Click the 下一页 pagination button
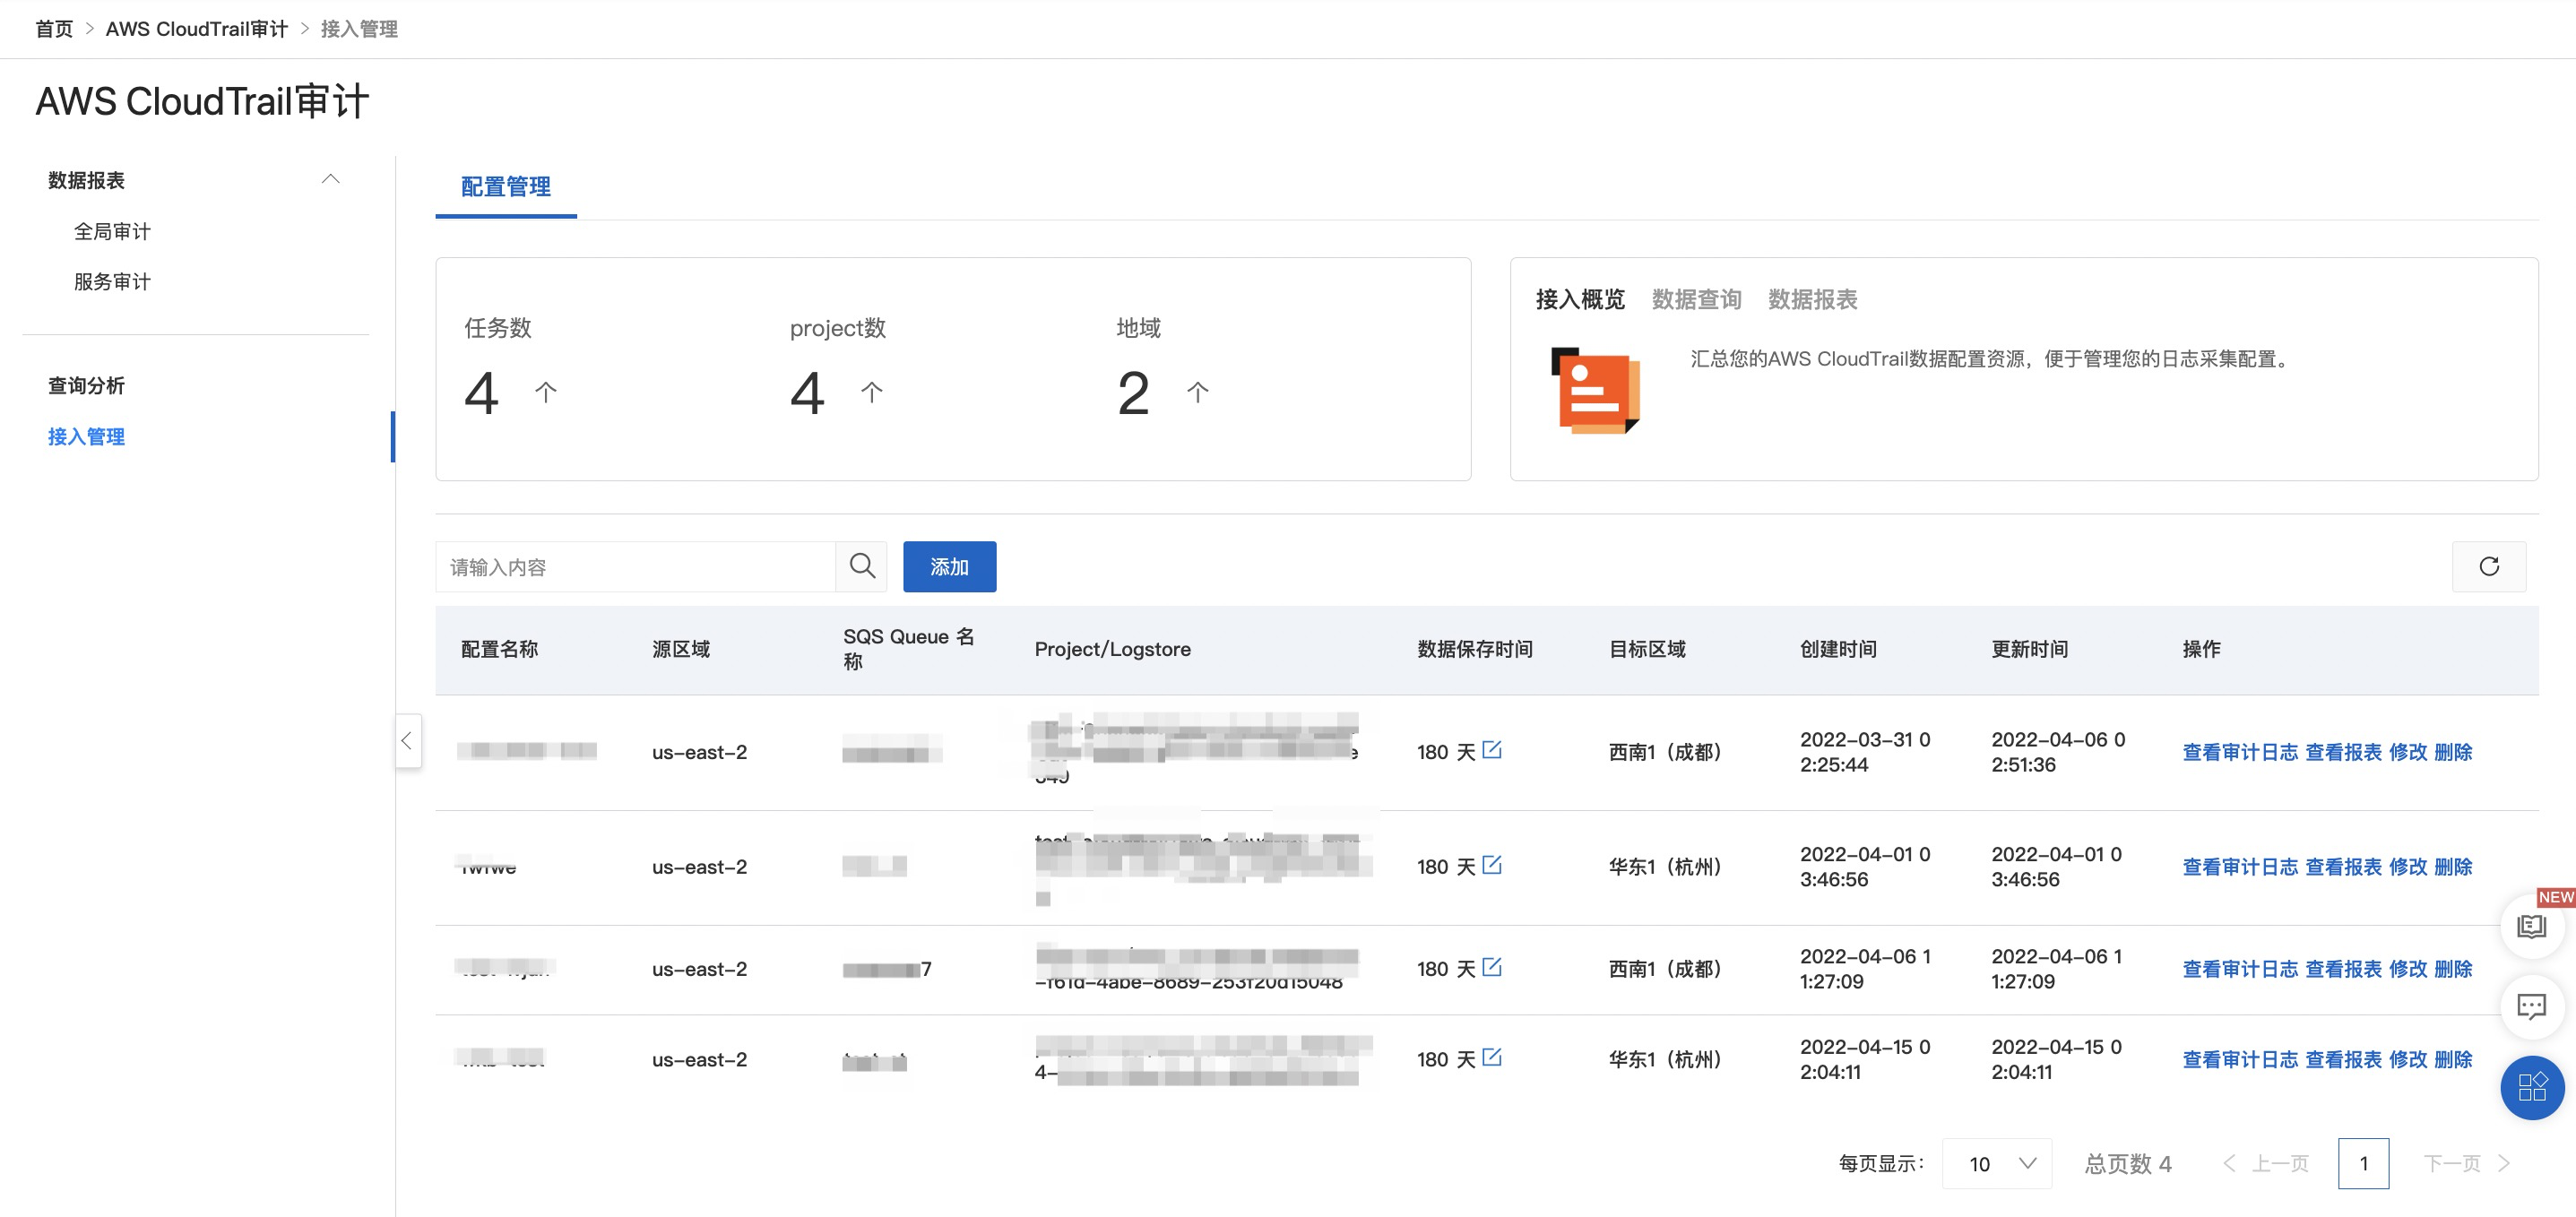The height and width of the screenshot is (1217, 2576). click(2467, 1163)
